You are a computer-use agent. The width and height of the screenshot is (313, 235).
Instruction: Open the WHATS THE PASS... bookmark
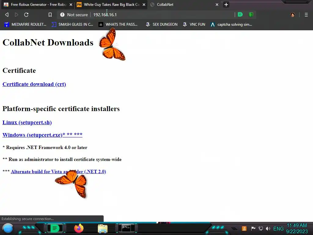pyautogui.click(x=118, y=24)
